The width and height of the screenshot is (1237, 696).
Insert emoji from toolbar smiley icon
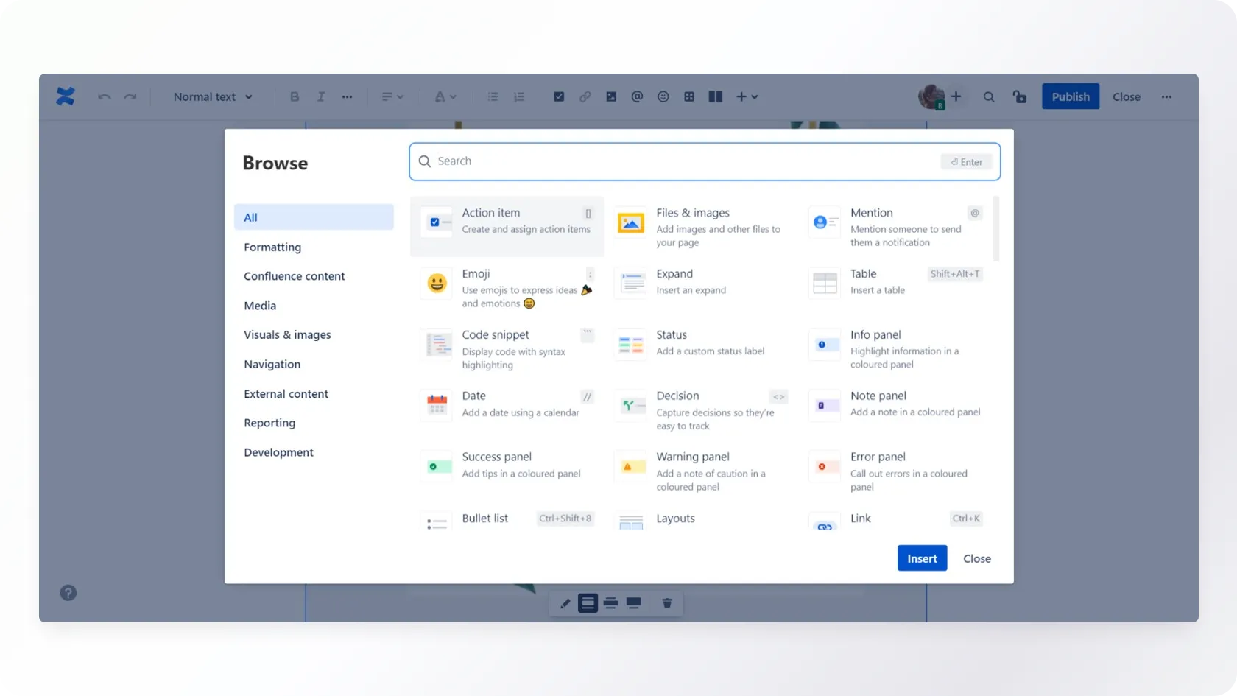tap(663, 96)
